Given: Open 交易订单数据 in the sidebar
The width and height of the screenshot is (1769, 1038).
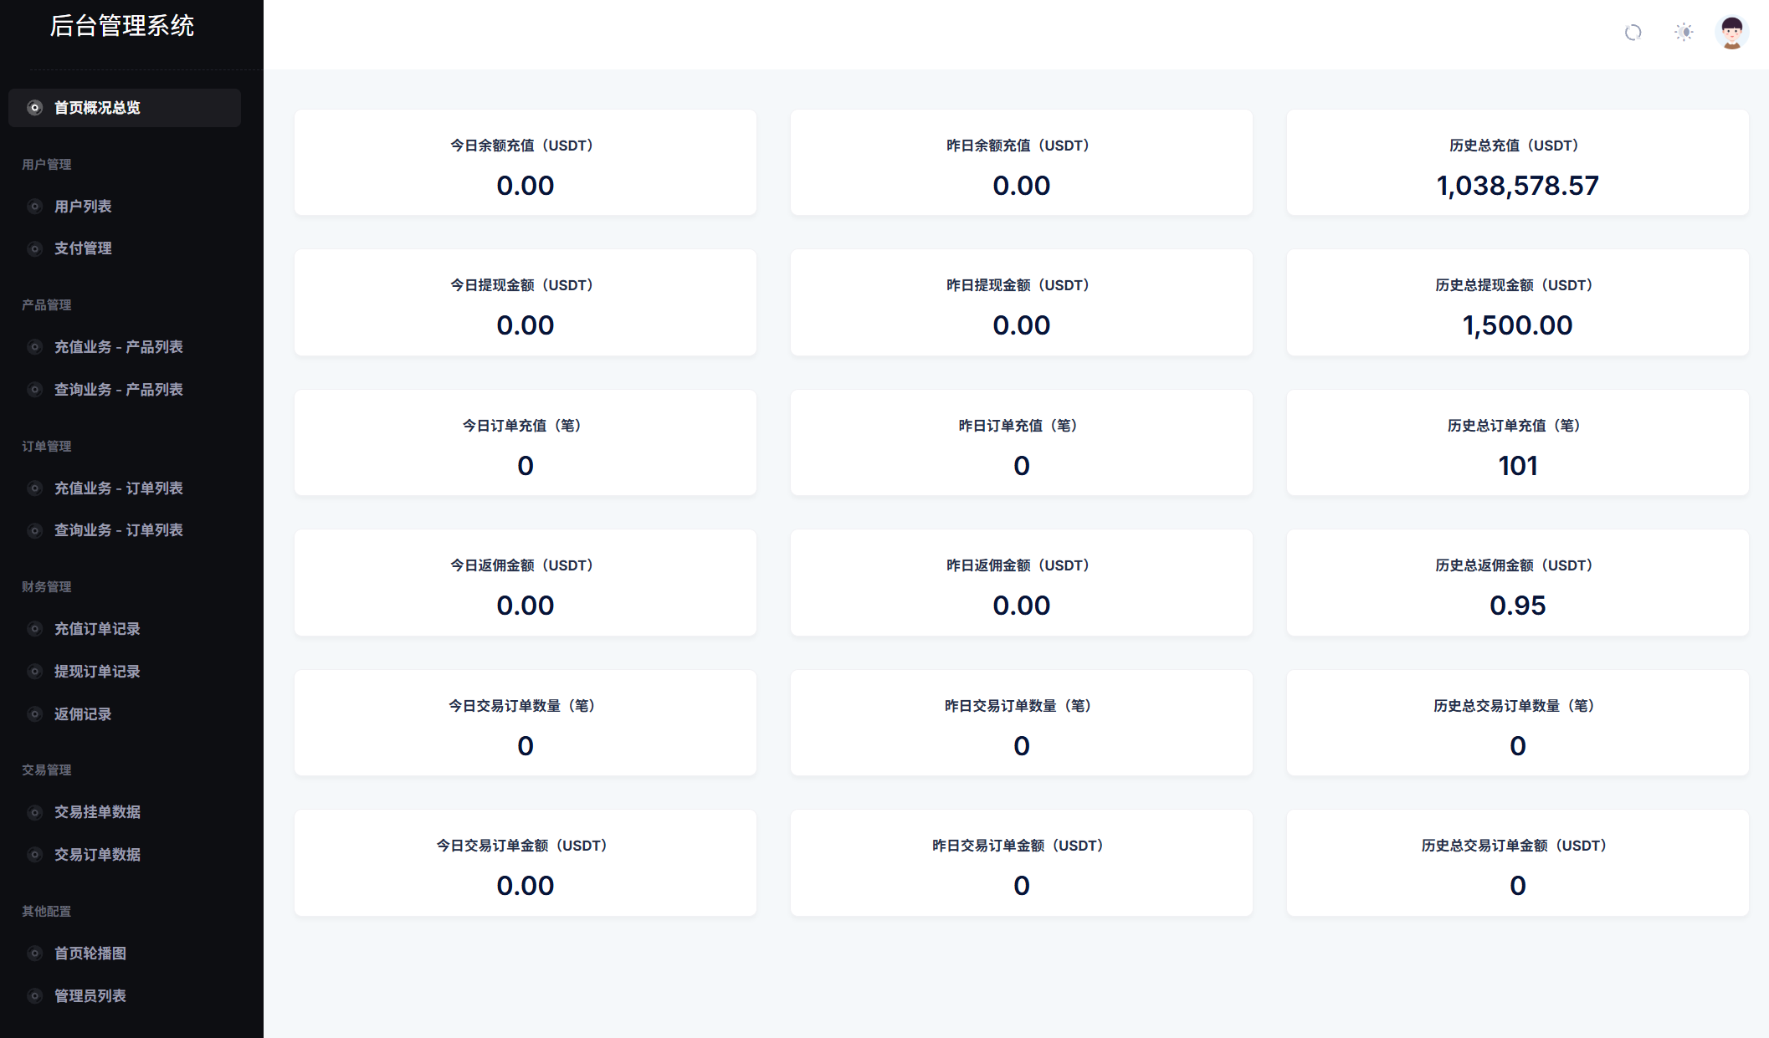Looking at the screenshot, I should (97, 855).
